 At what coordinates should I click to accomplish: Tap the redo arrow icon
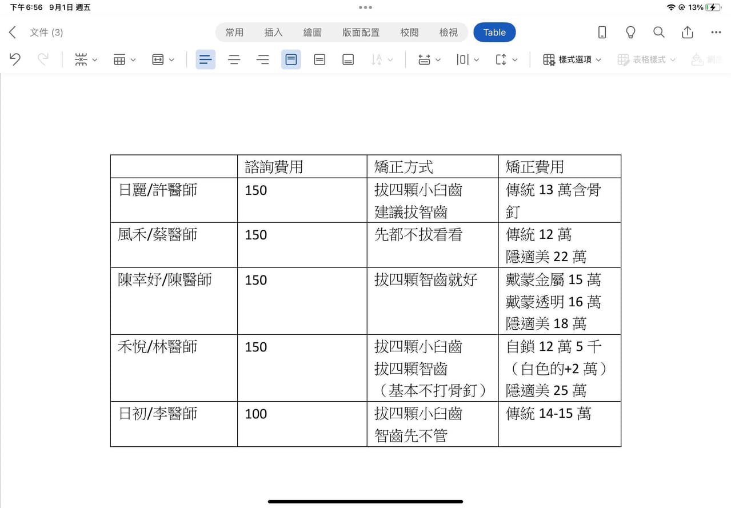coord(43,59)
